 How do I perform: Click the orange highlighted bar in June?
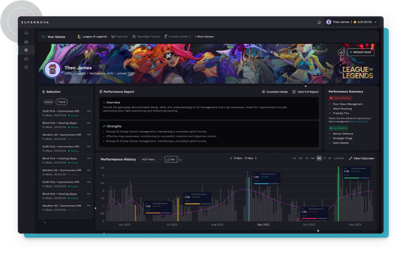coord(136,213)
